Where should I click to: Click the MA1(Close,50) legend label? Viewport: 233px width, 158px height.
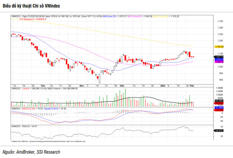point(133,17)
